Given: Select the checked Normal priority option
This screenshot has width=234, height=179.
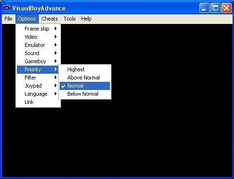Looking at the screenshot, I should (x=85, y=86).
